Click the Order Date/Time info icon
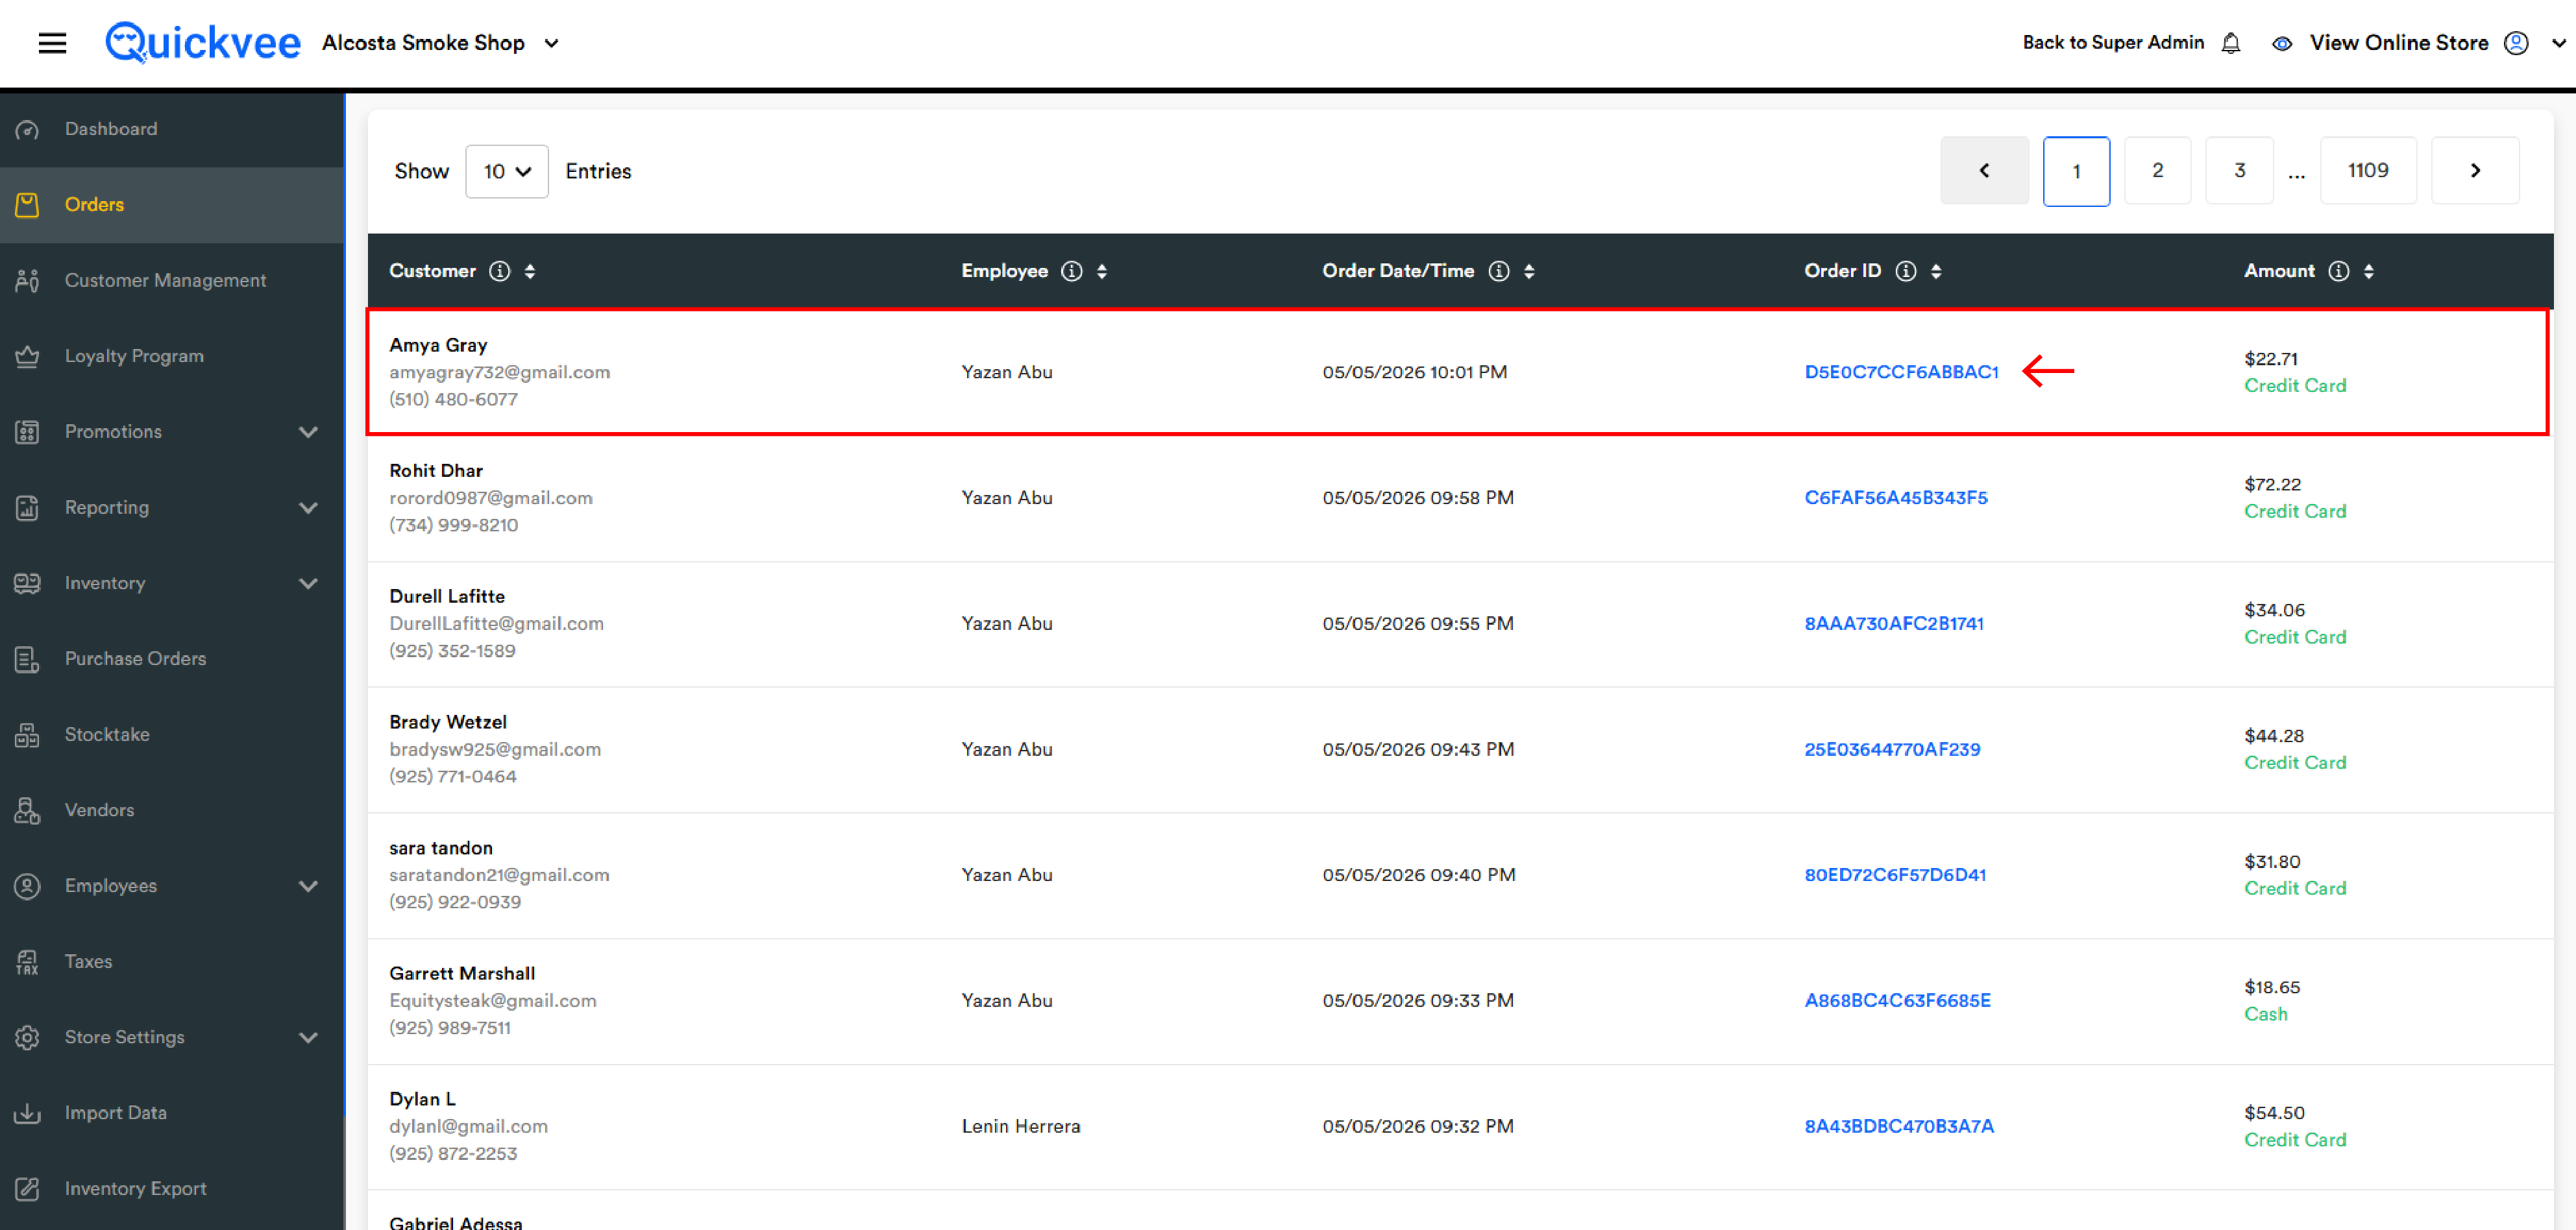 tap(1498, 271)
